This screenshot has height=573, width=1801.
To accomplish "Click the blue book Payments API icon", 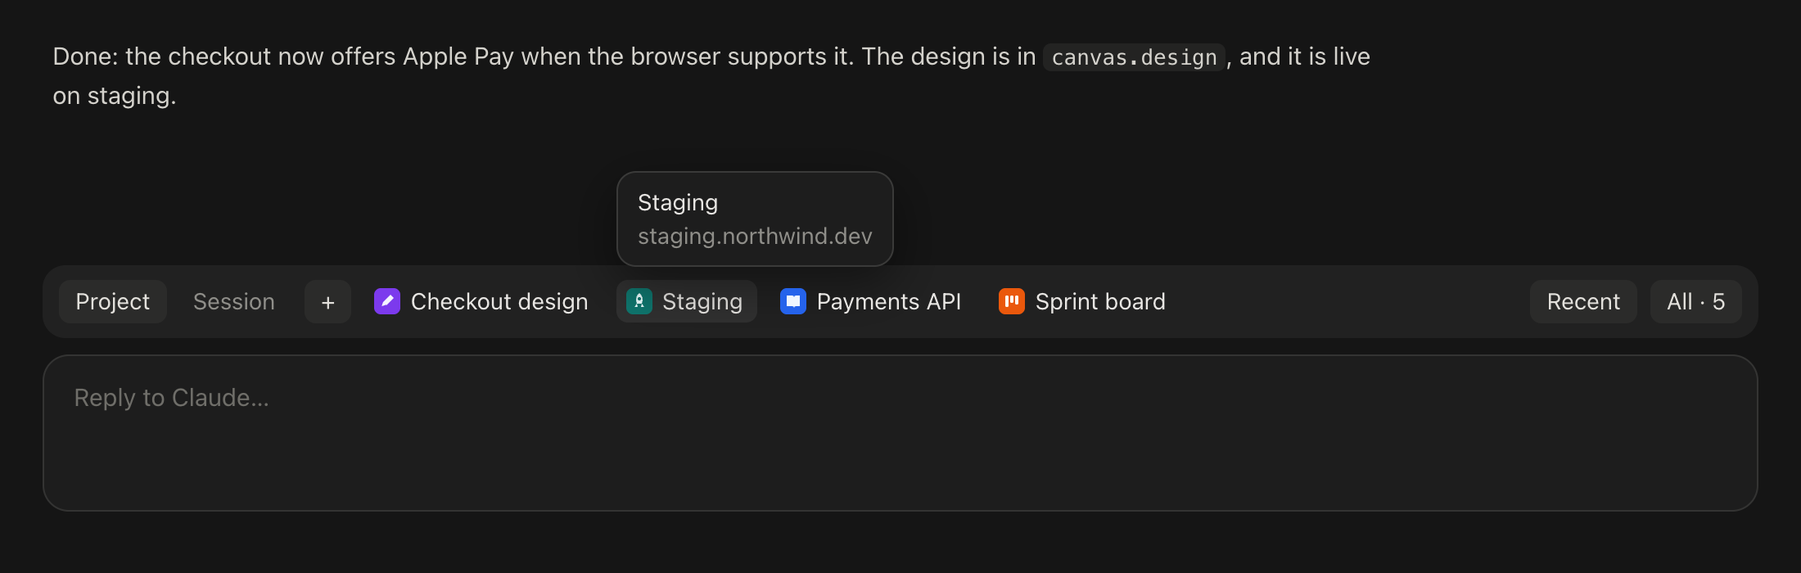I will click(x=793, y=301).
